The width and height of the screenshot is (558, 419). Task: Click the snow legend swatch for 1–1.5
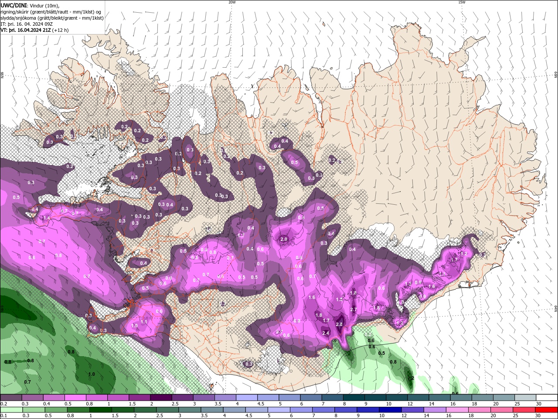click(x=118, y=398)
